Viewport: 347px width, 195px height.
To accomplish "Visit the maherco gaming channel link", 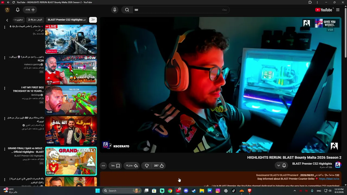I will [32, 64].
